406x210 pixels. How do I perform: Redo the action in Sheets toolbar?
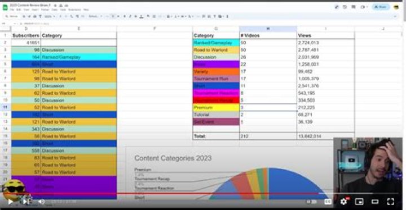click(29, 16)
